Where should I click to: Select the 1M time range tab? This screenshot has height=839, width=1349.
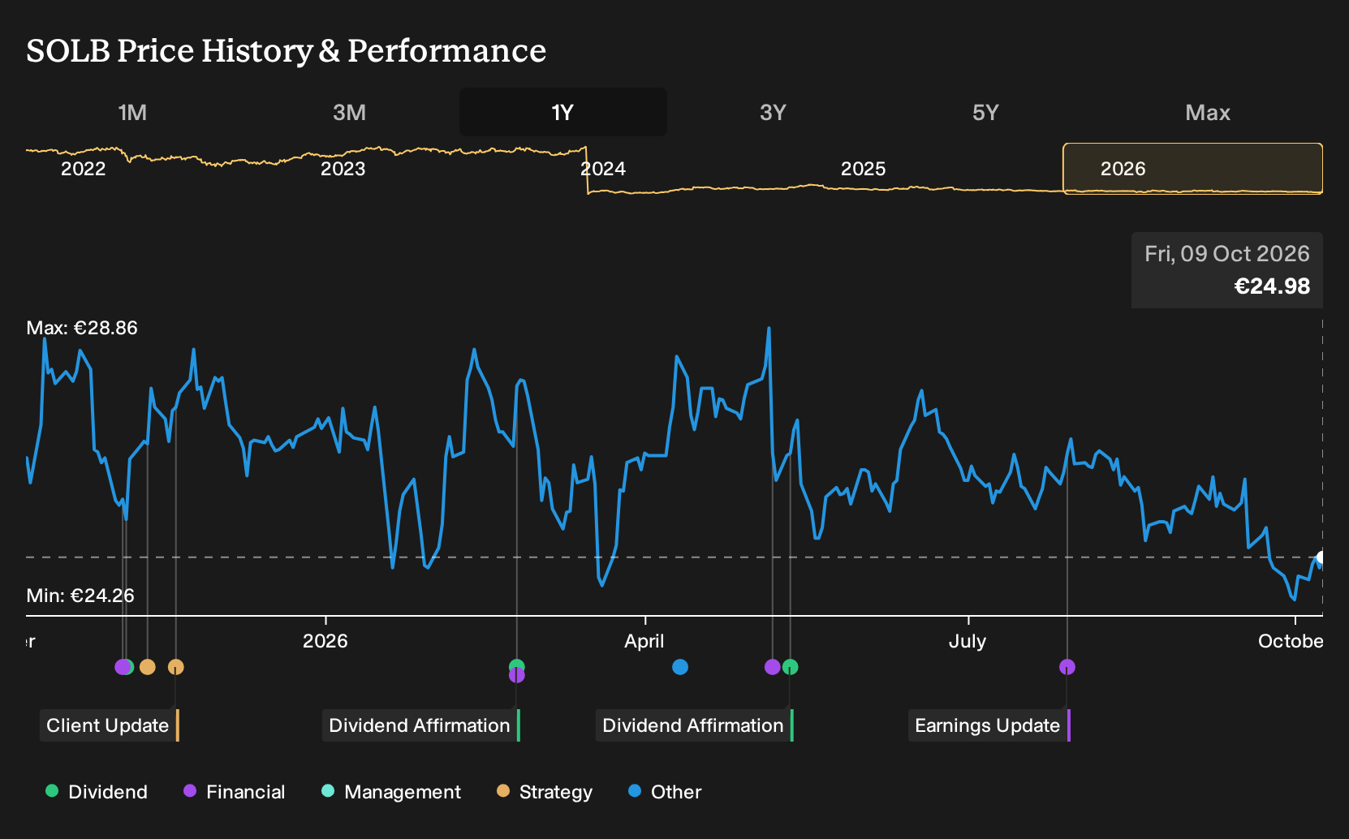point(132,112)
